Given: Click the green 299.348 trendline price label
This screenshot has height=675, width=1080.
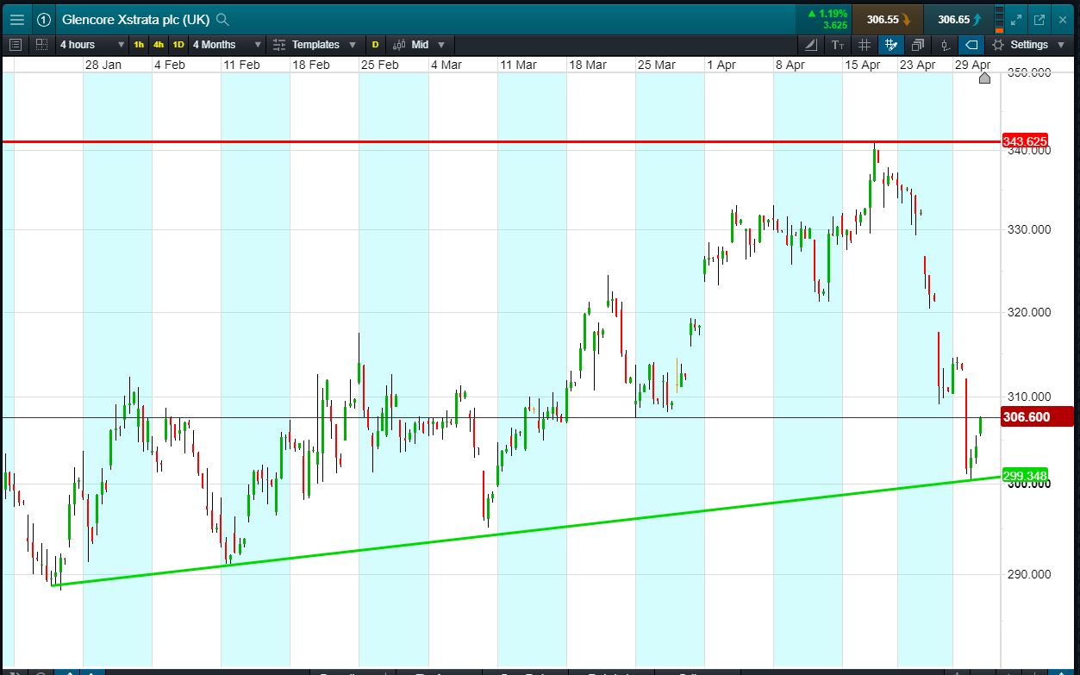Looking at the screenshot, I should tap(1024, 476).
